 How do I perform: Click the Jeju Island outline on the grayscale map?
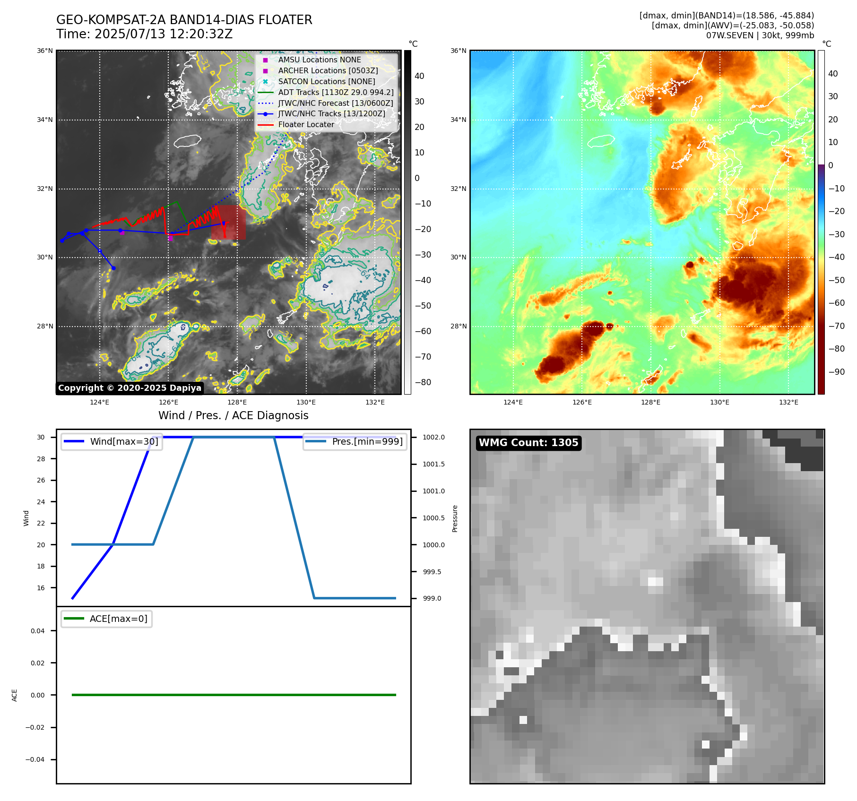[187, 141]
